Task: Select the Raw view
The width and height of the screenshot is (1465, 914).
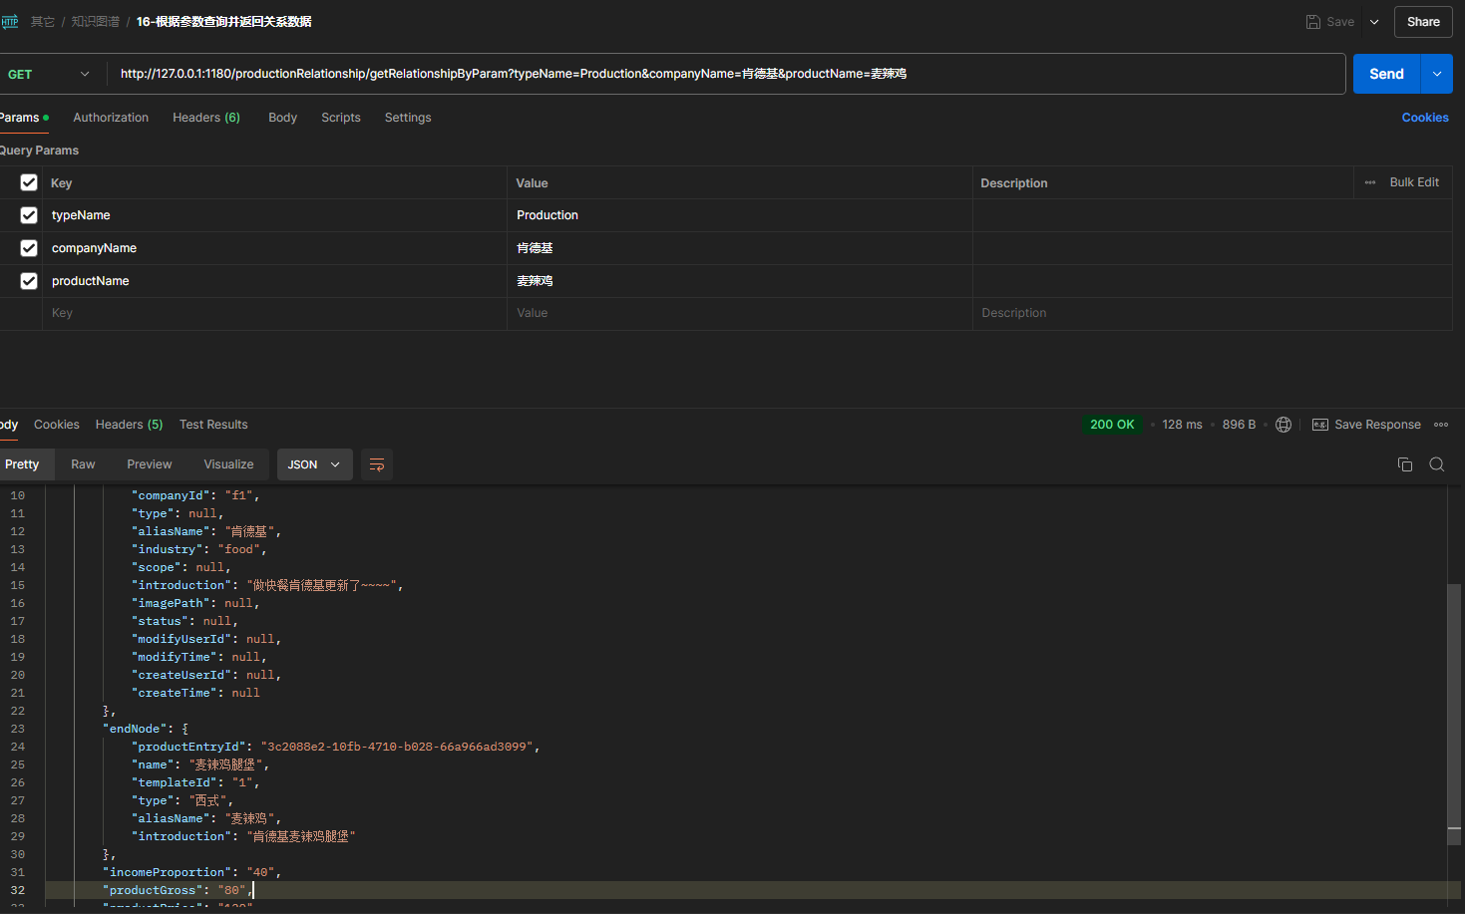Action: tap(83, 464)
